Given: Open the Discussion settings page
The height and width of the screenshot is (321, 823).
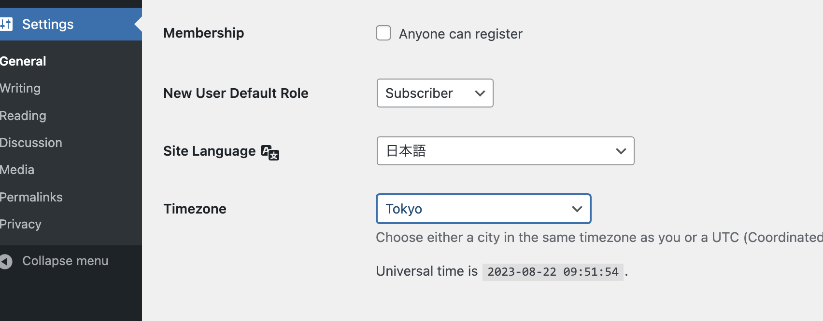Looking at the screenshot, I should tap(31, 143).
